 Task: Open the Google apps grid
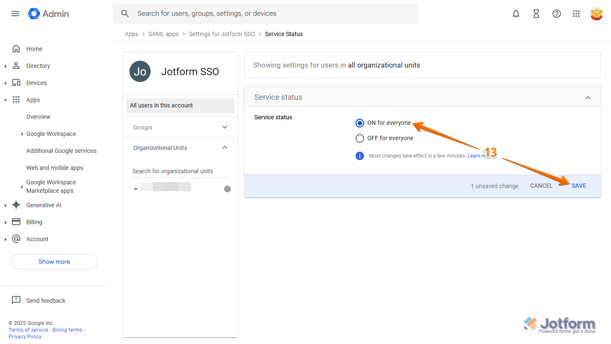576,14
